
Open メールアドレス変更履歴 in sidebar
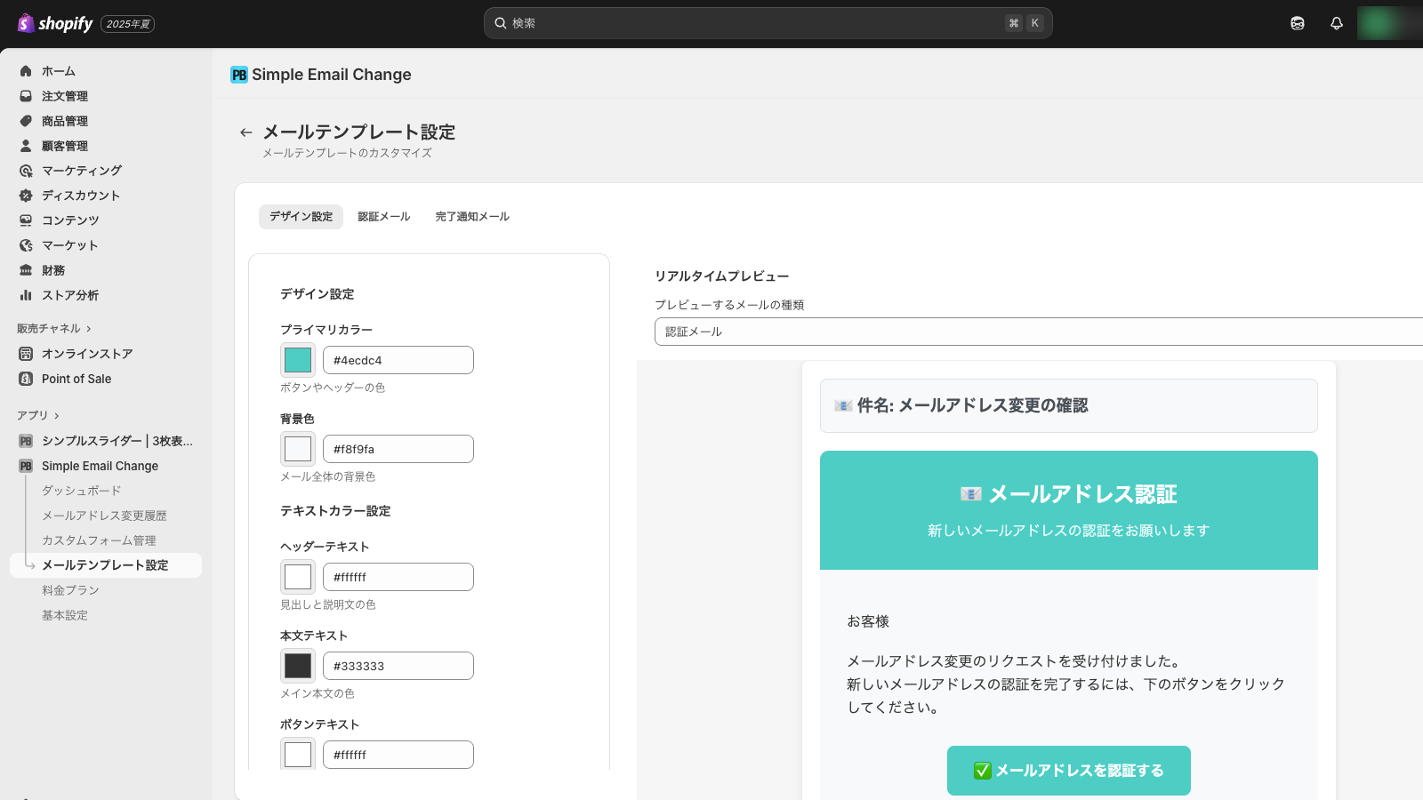pos(104,516)
